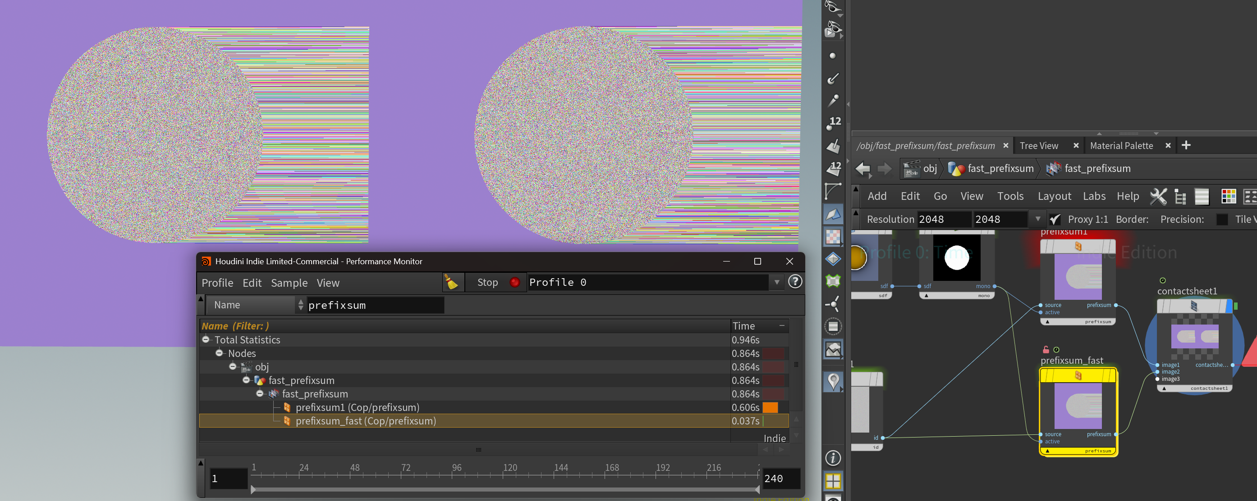Click the color palette grid icon
Screen dimensions: 1257x501
tap(1228, 196)
